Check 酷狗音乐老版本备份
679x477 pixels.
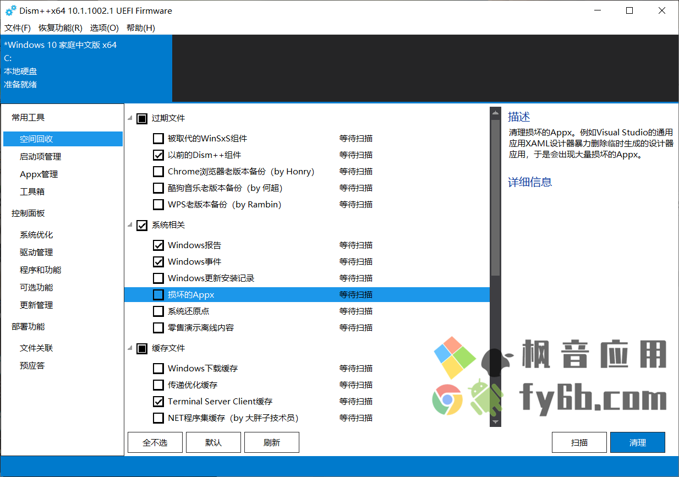click(158, 188)
